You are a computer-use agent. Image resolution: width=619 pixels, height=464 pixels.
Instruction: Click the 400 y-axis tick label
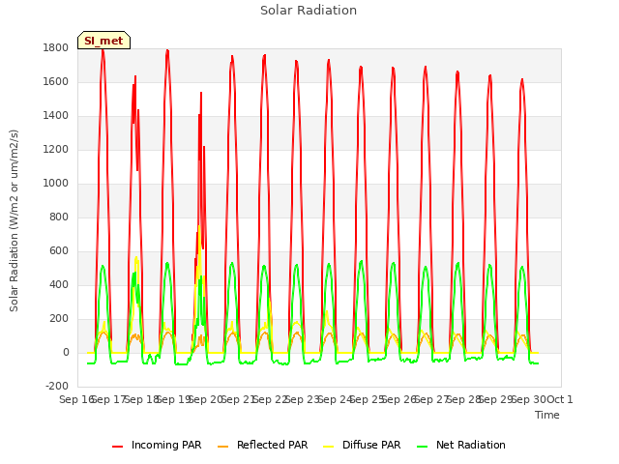[x=59, y=284]
